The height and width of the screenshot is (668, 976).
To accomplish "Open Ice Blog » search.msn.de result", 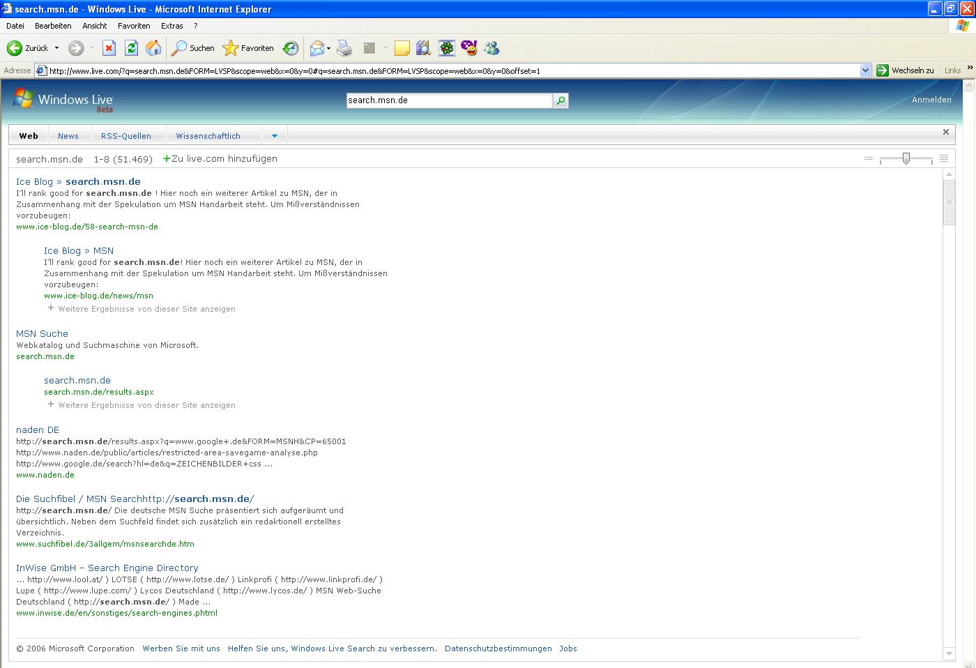I will click(78, 181).
